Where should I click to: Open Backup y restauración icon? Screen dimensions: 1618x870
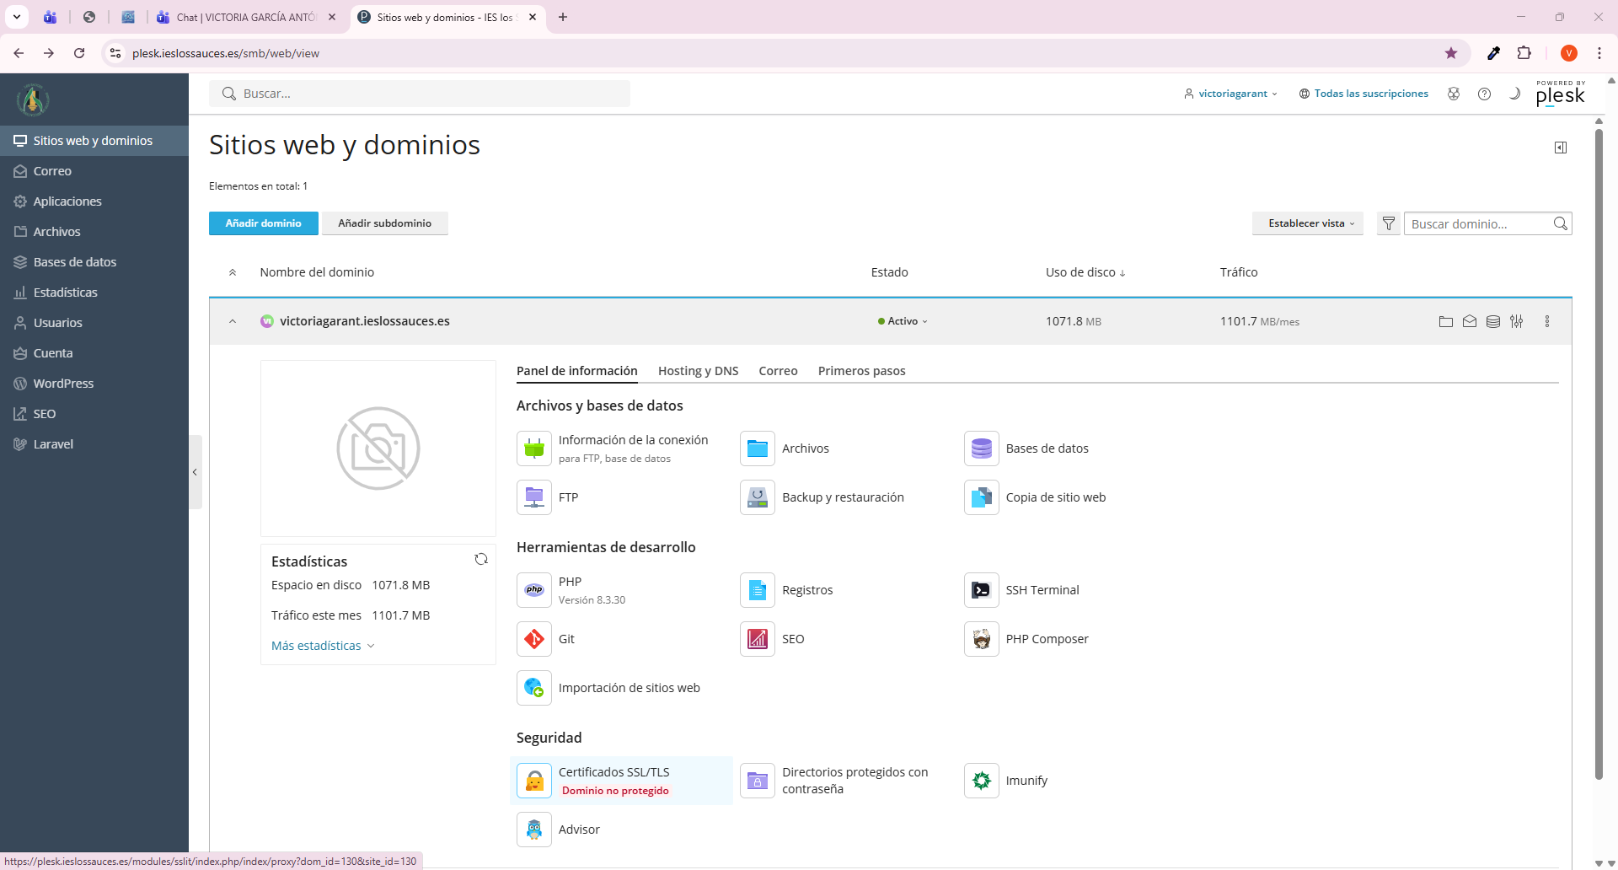[x=757, y=497]
